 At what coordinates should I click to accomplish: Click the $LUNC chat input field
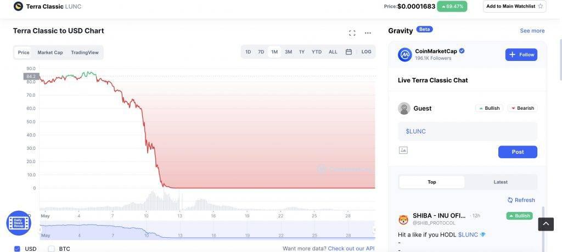point(467,132)
